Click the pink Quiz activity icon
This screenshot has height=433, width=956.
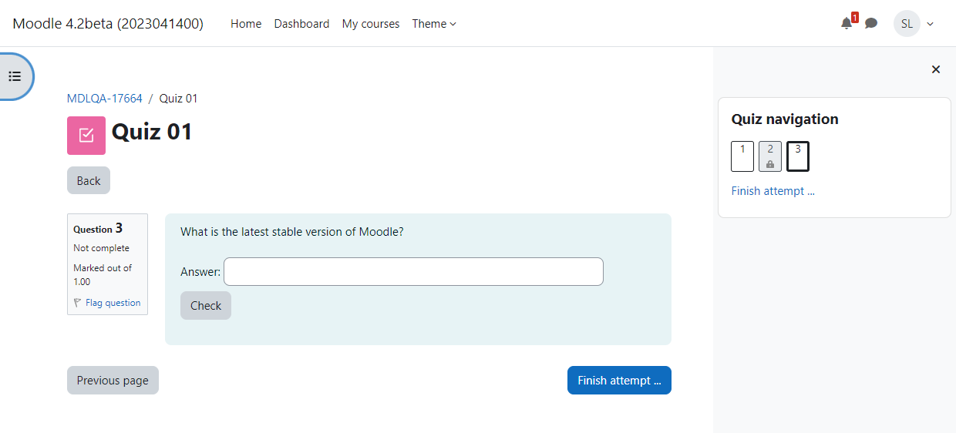[x=86, y=136]
